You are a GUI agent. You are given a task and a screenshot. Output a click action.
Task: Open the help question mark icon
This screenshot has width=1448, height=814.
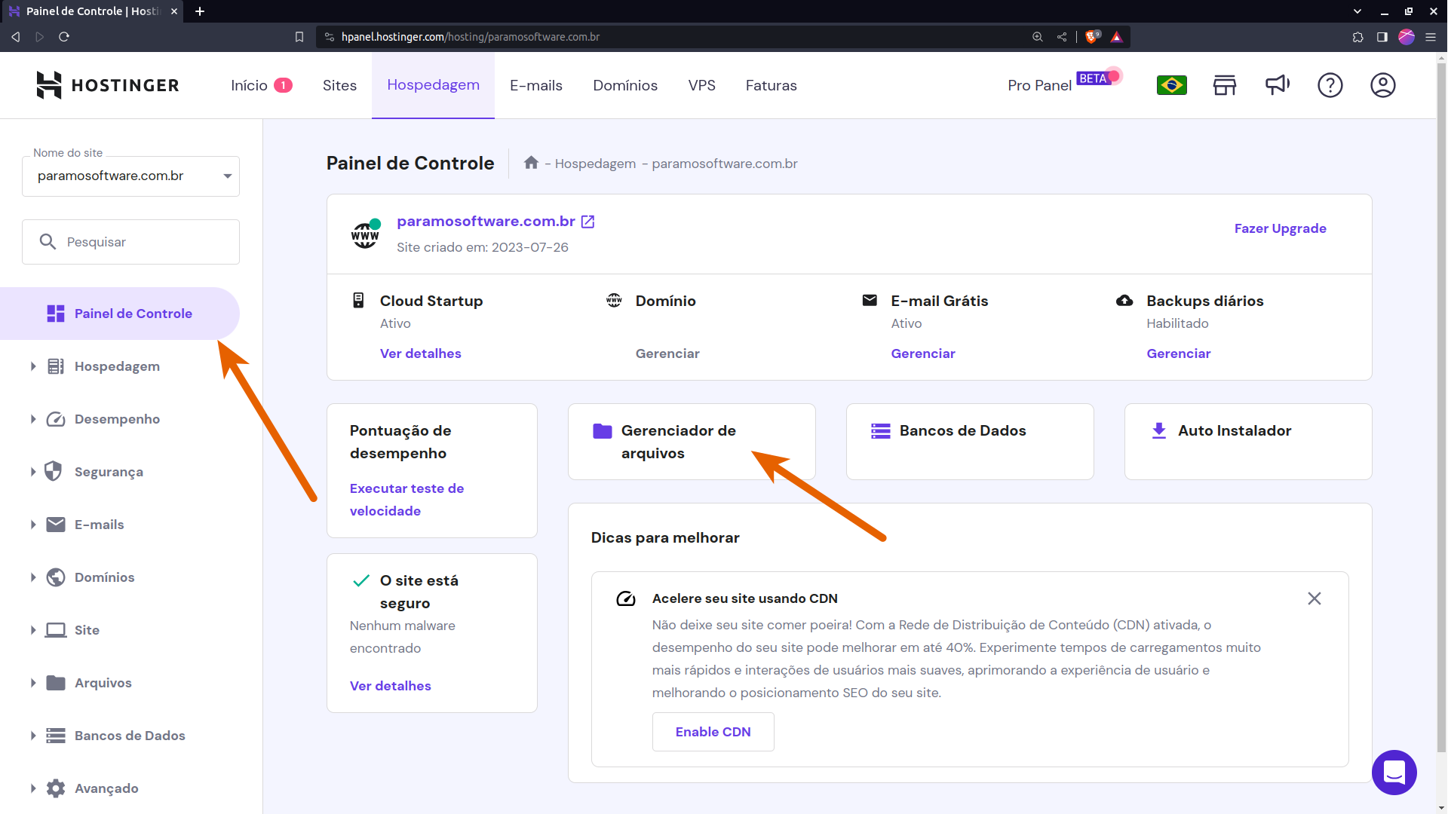click(1330, 85)
